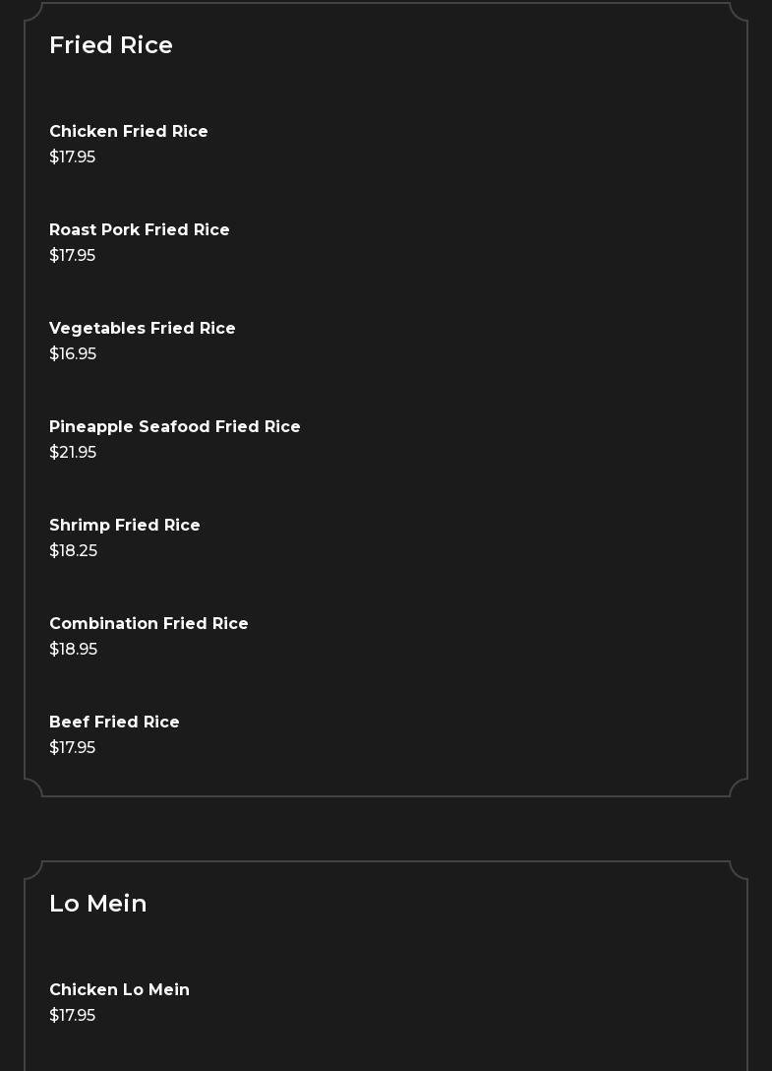Image resolution: width=772 pixels, height=1071 pixels.
Task: Click the Fried Rice section heading
Action: (111, 45)
